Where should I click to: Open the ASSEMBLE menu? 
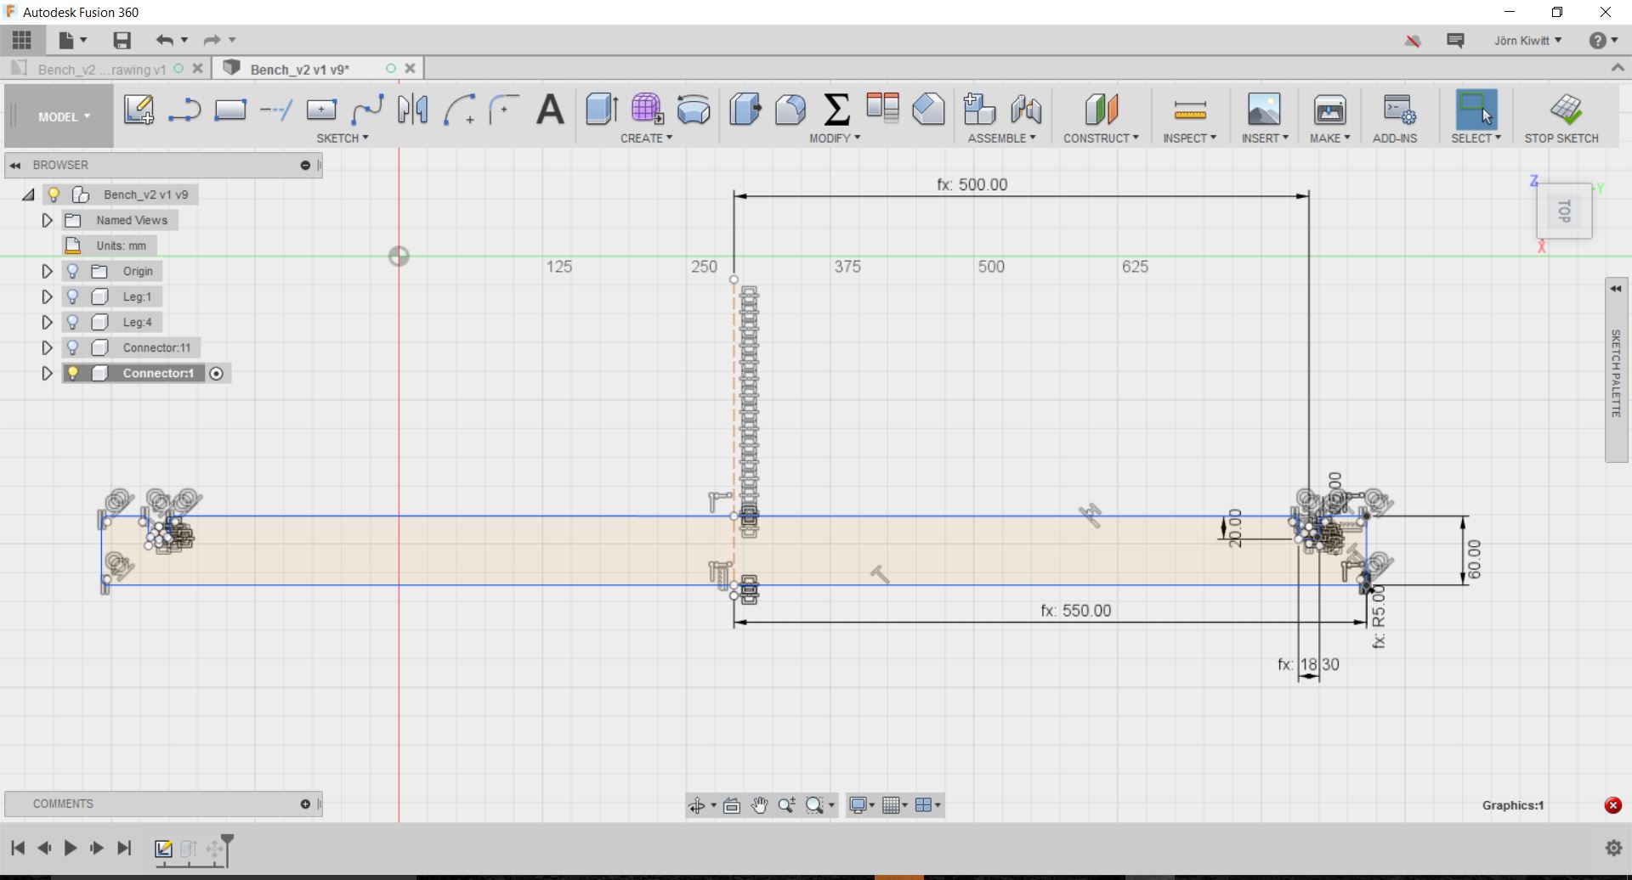[1001, 138]
